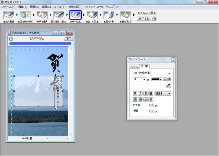Toggle bold text formatting
Viewport: 219px width, 156px height.
pyautogui.click(x=135, y=93)
